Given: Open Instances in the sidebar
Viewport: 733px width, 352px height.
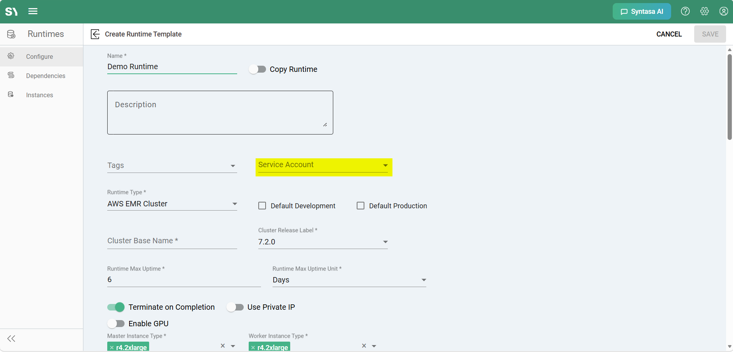Looking at the screenshot, I should [40, 95].
